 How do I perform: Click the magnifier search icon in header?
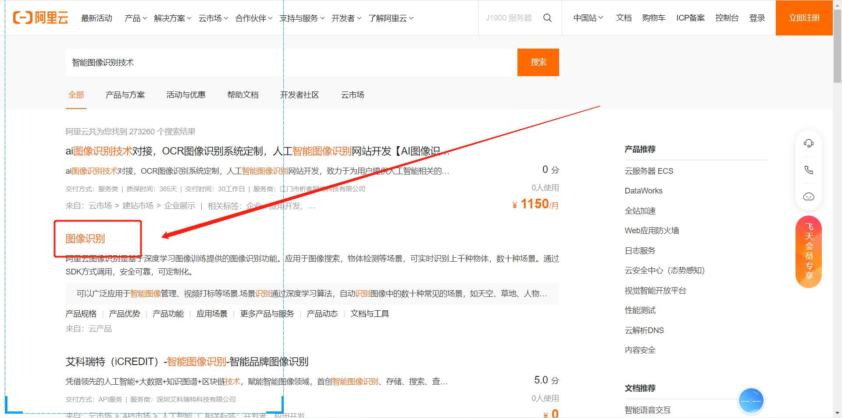(x=547, y=18)
